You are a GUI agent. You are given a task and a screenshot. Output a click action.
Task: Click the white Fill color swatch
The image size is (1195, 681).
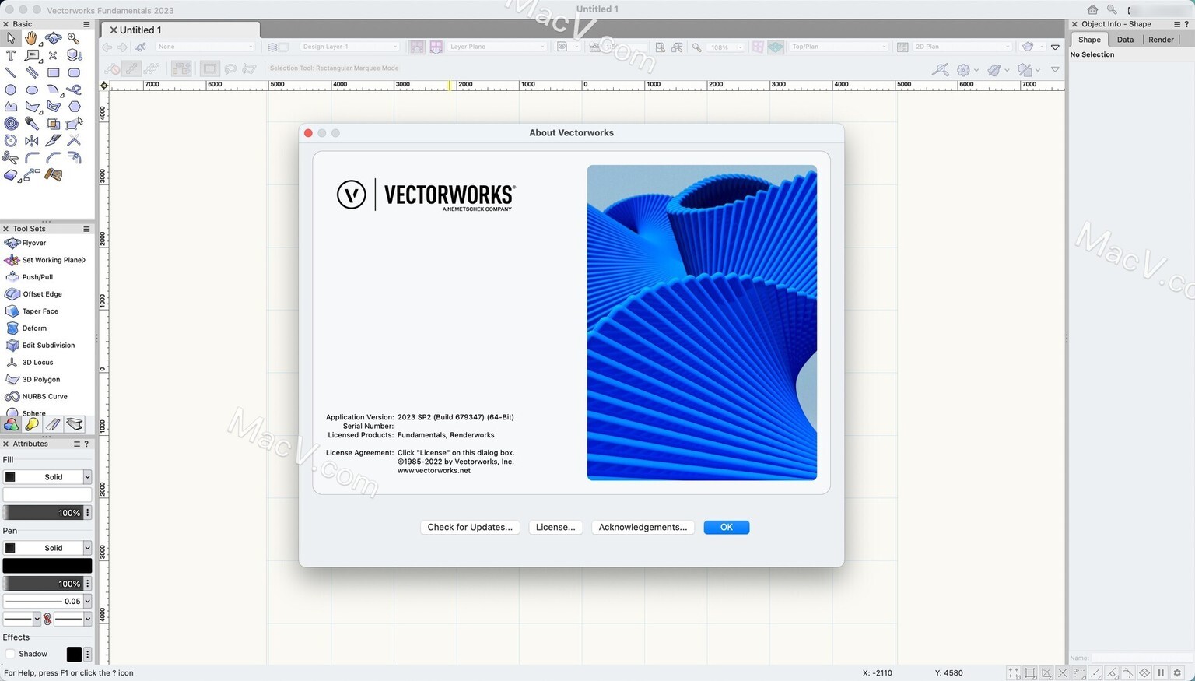[47, 495]
